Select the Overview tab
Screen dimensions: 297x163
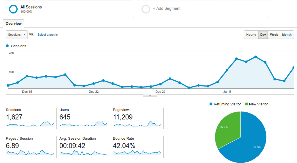coord(13,24)
